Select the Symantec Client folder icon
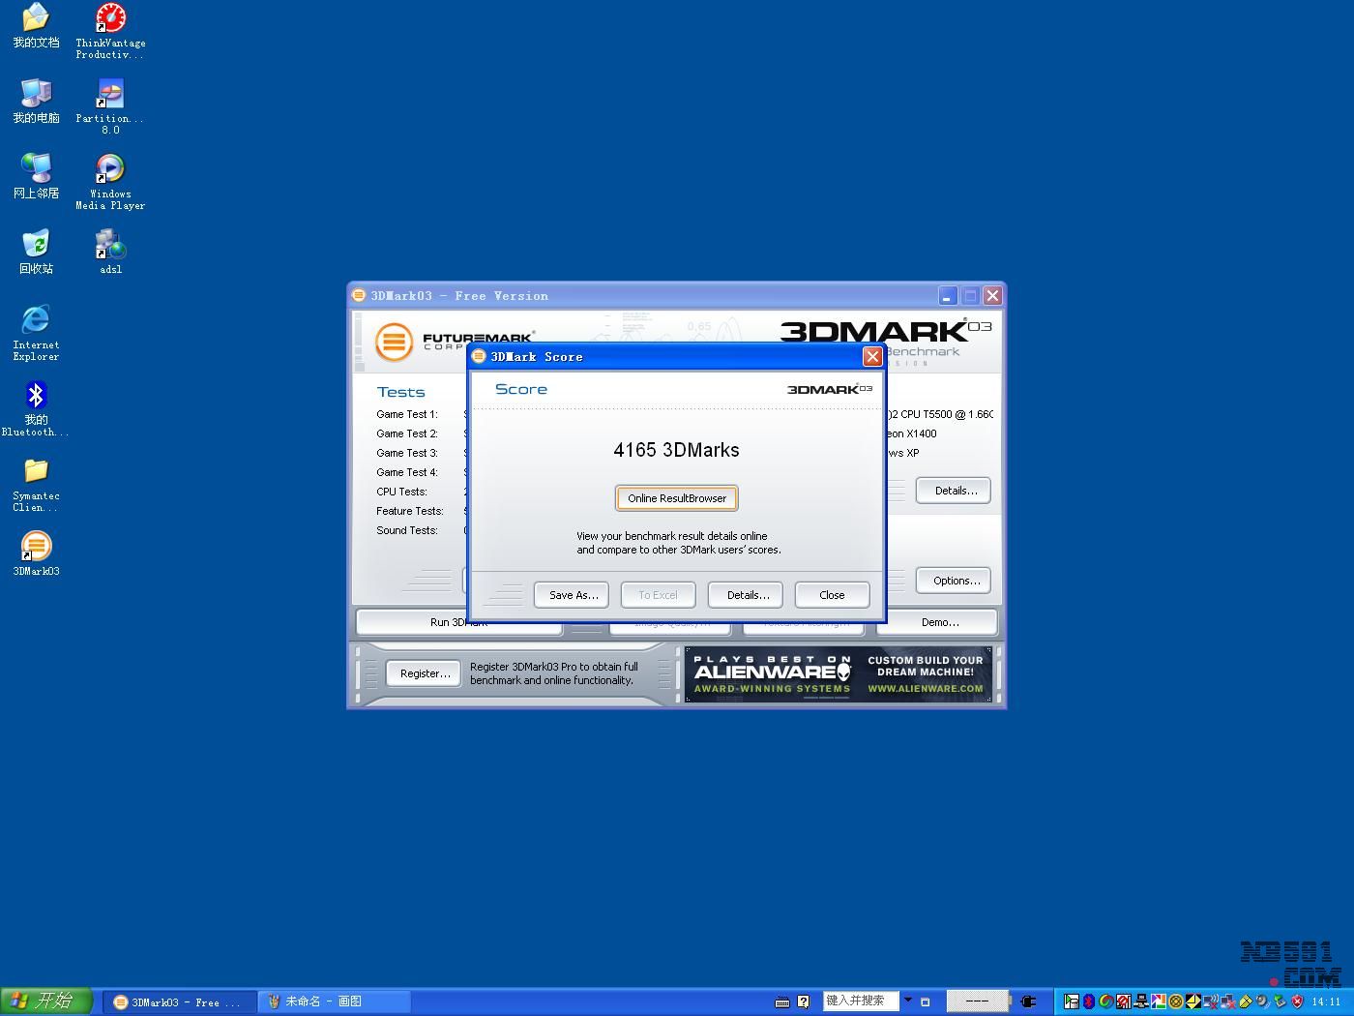 point(36,484)
